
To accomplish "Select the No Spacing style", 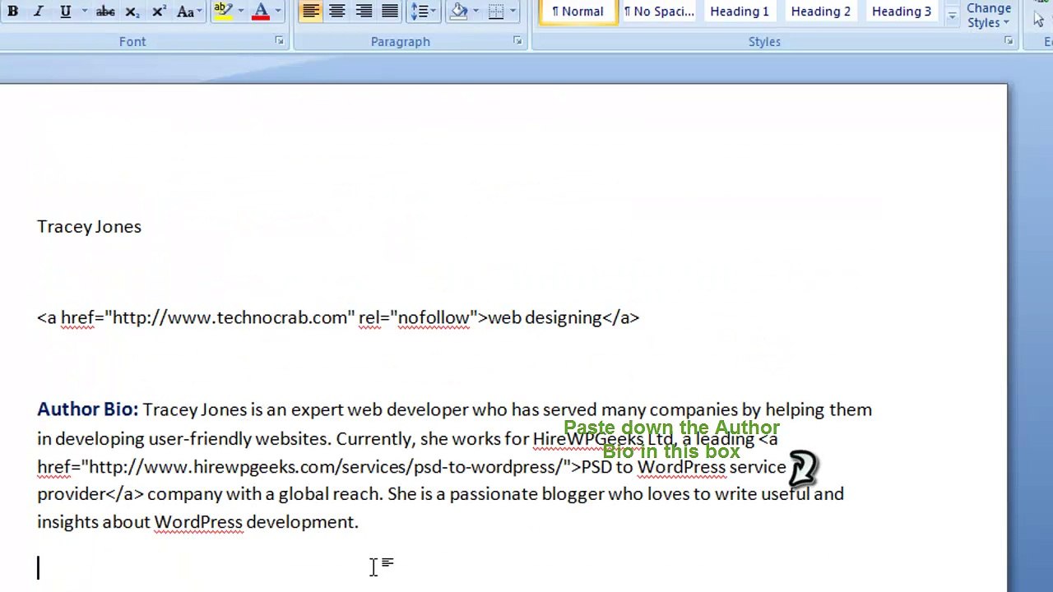I will [659, 12].
